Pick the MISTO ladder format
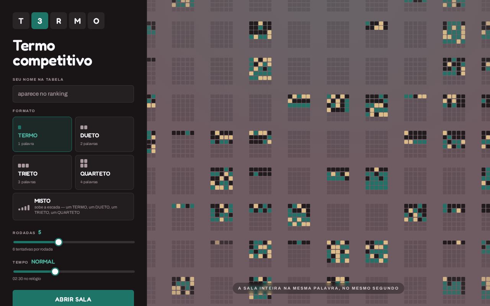The height and width of the screenshot is (306, 490). [x=73, y=207]
